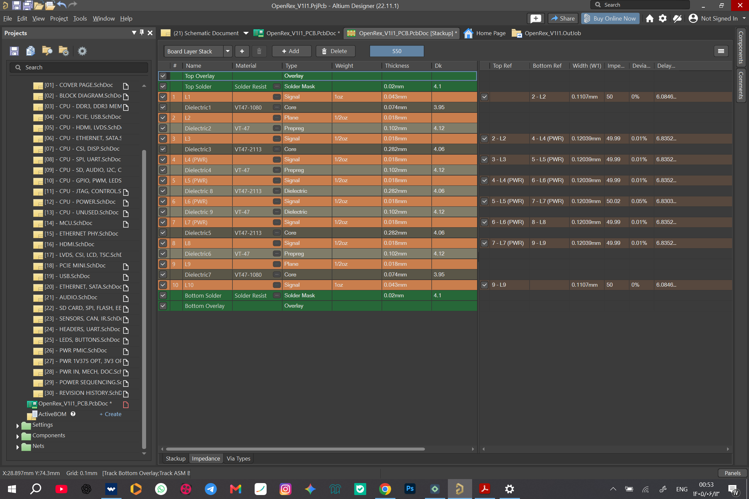Expand the Settings folder in Projects tree
The width and height of the screenshot is (749, 499).
tap(18, 426)
